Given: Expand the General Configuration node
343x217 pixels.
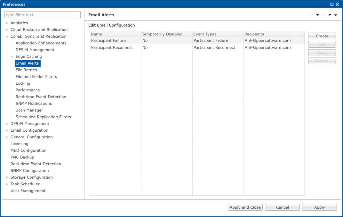Looking at the screenshot, I should (7, 137).
